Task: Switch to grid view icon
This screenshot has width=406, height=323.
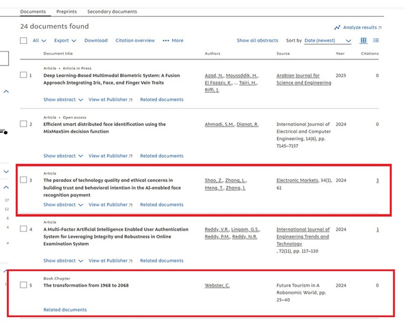Action: coord(364,40)
